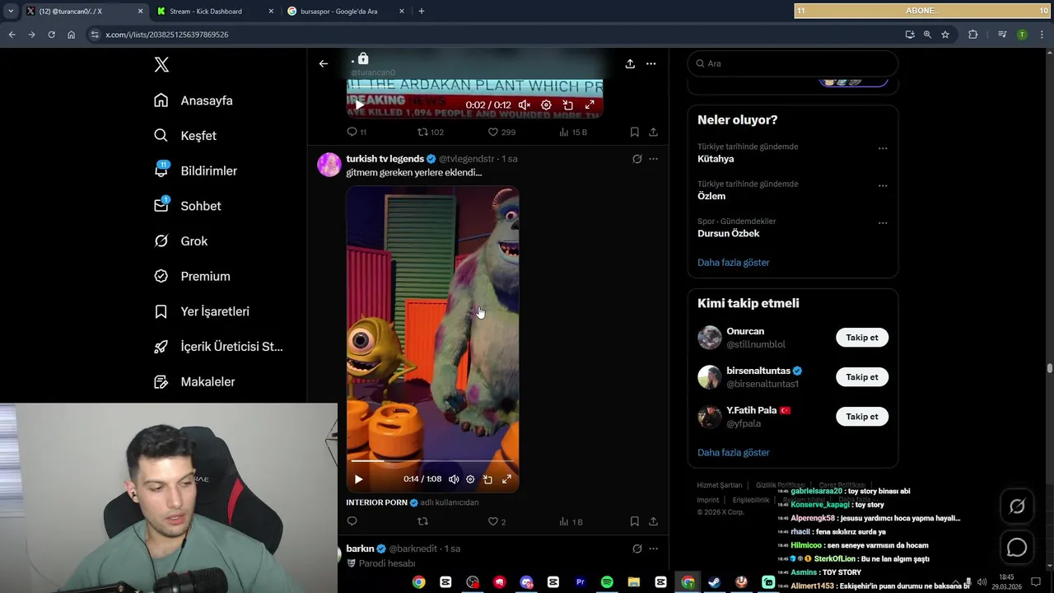Open the X logo home icon
1054x593 pixels.
161,64
